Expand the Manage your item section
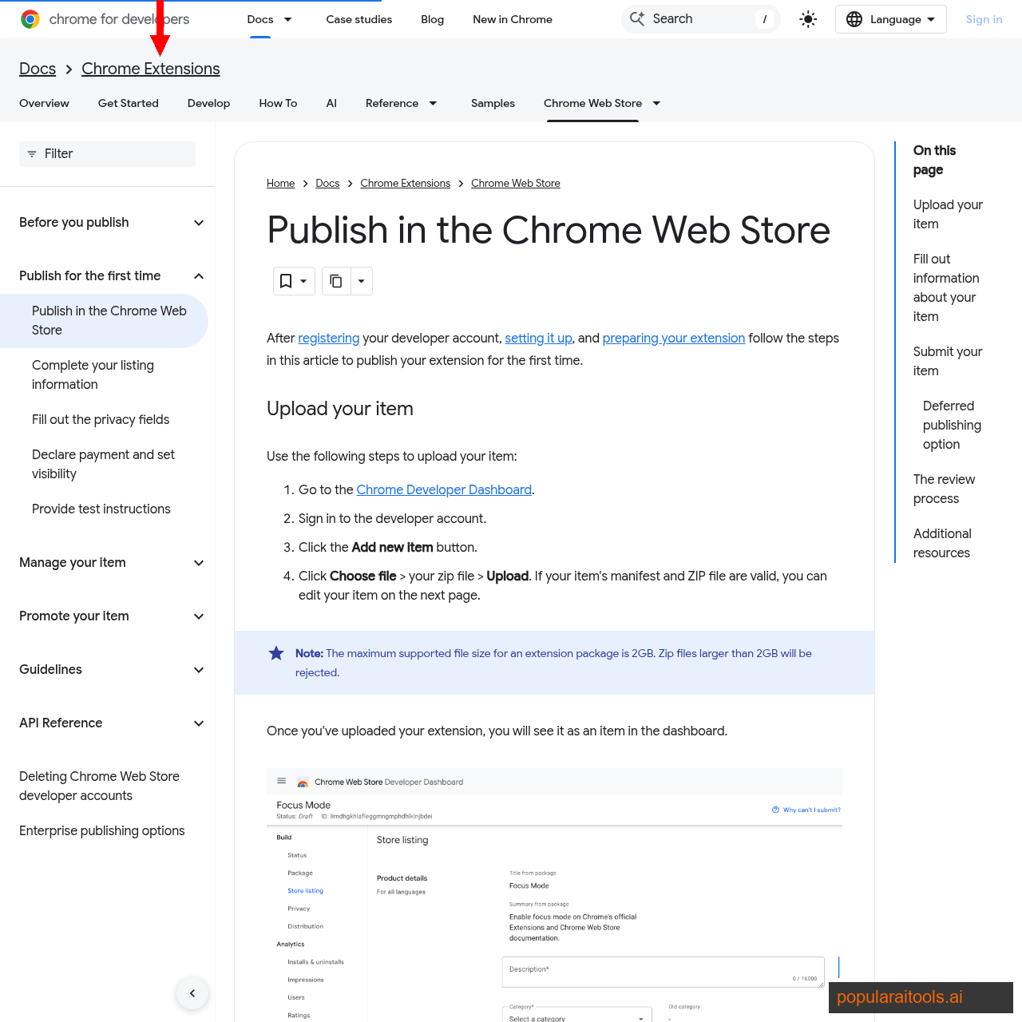Image resolution: width=1022 pixels, height=1022 pixels. coord(199,563)
